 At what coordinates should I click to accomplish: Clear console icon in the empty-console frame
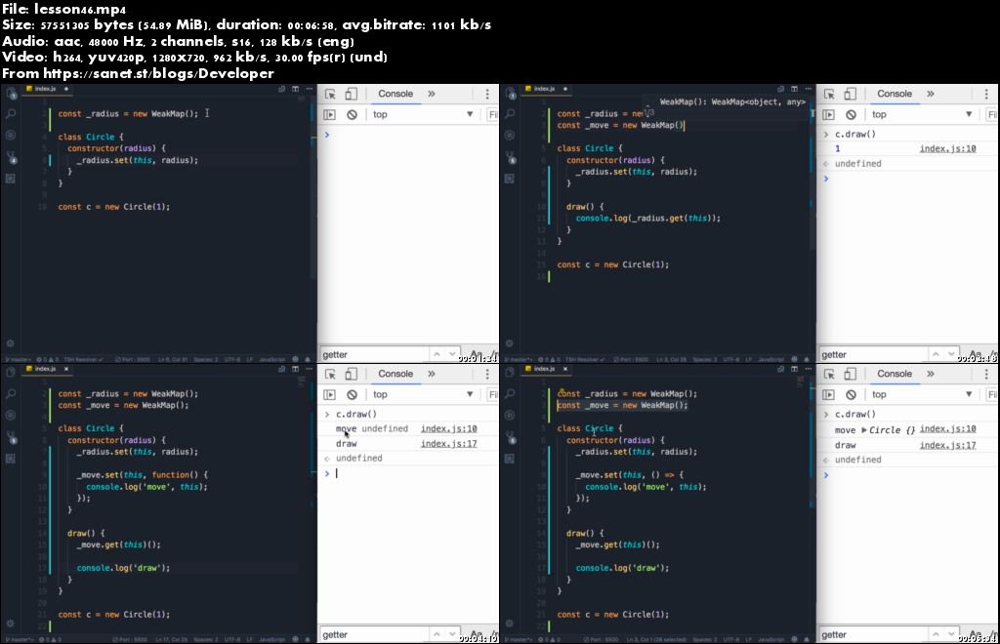pyautogui.click(x=352, y=115)
